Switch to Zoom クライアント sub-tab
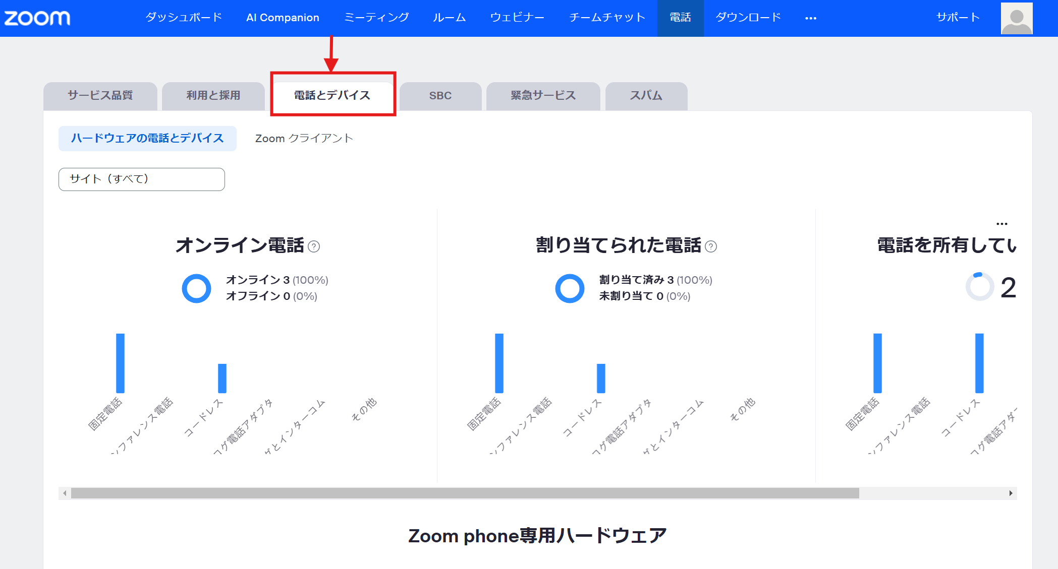Image resolution: width=1058 pixels, height=569 pixels. pos(304,139)
